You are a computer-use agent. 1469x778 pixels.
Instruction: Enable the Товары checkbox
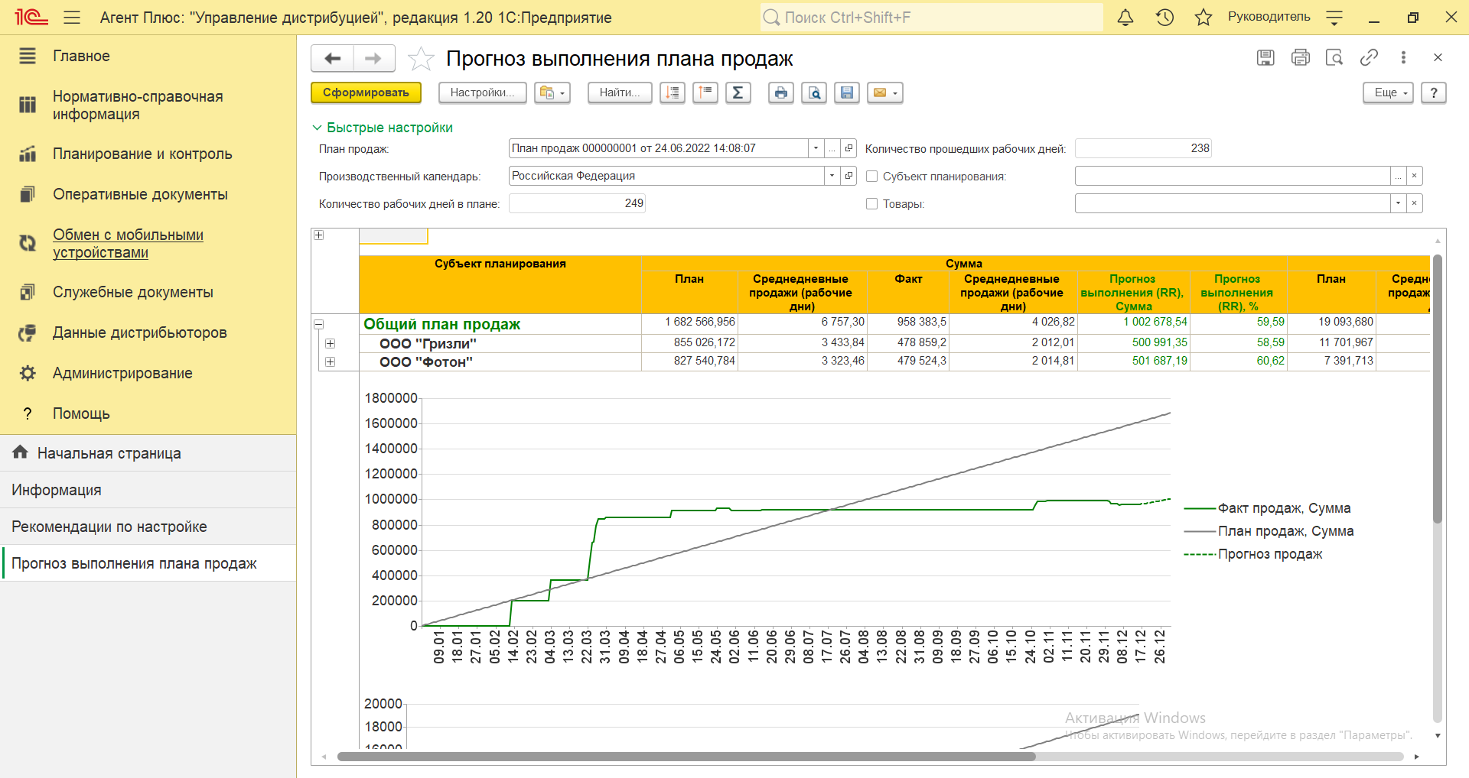871,204
